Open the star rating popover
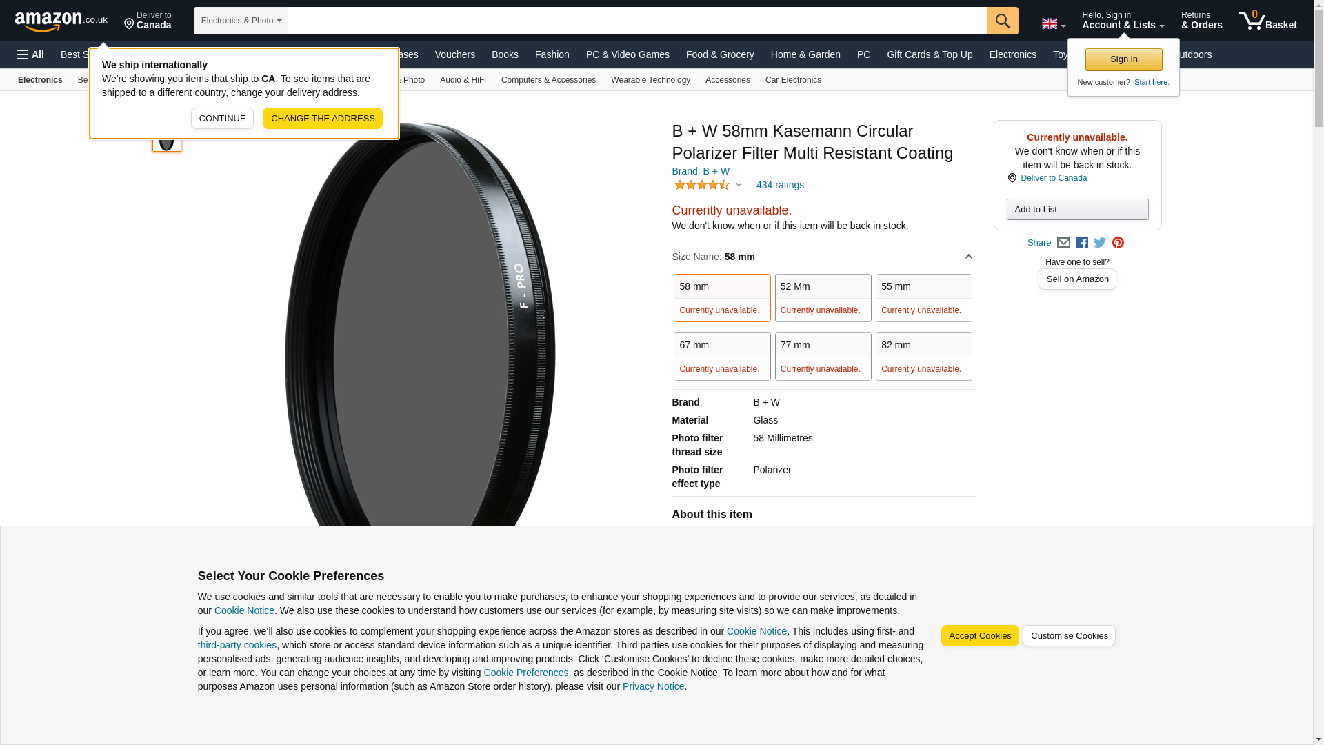Viewport: 1324px width, 745px height. pyautogui.click(x=708, y=185)
